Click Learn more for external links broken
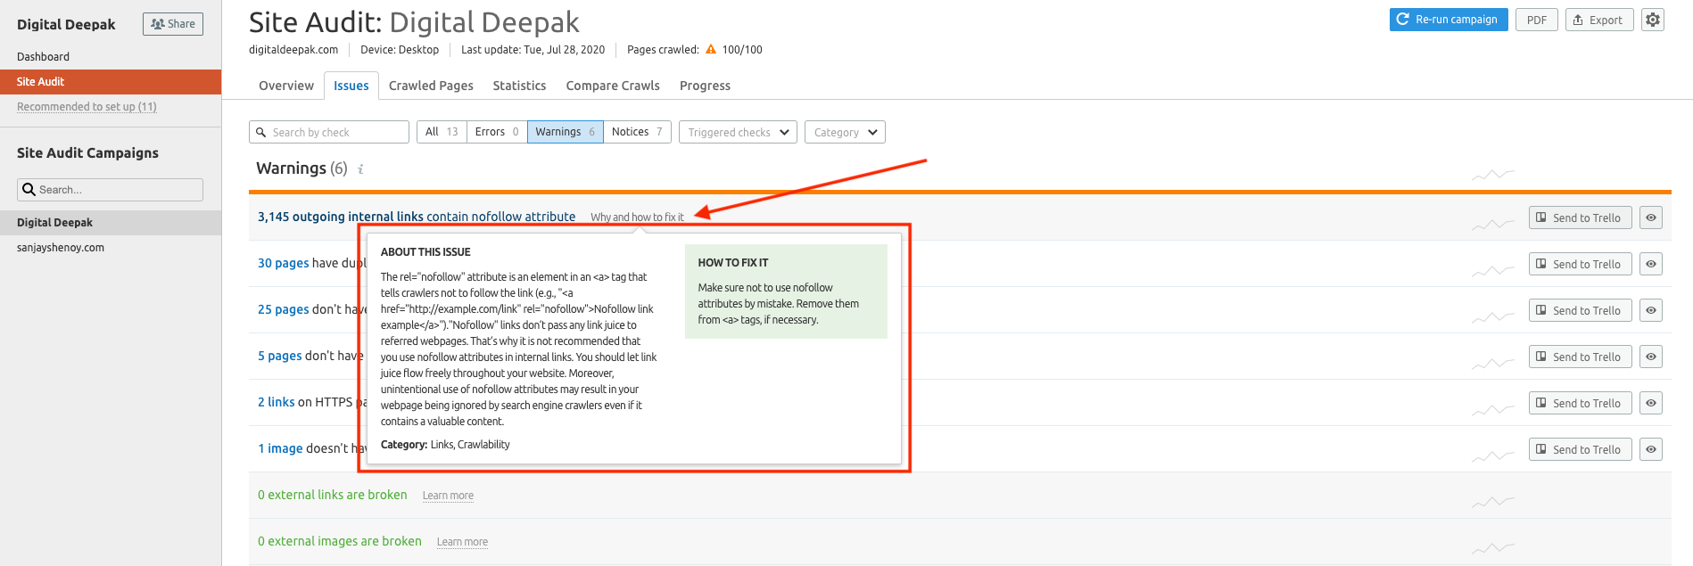 [448, 496]
